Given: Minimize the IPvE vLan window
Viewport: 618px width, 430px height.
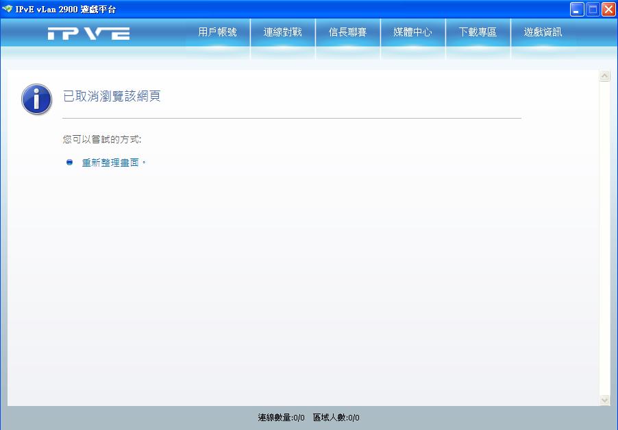Looking at the screenshot, I should [x=577, y=10].
